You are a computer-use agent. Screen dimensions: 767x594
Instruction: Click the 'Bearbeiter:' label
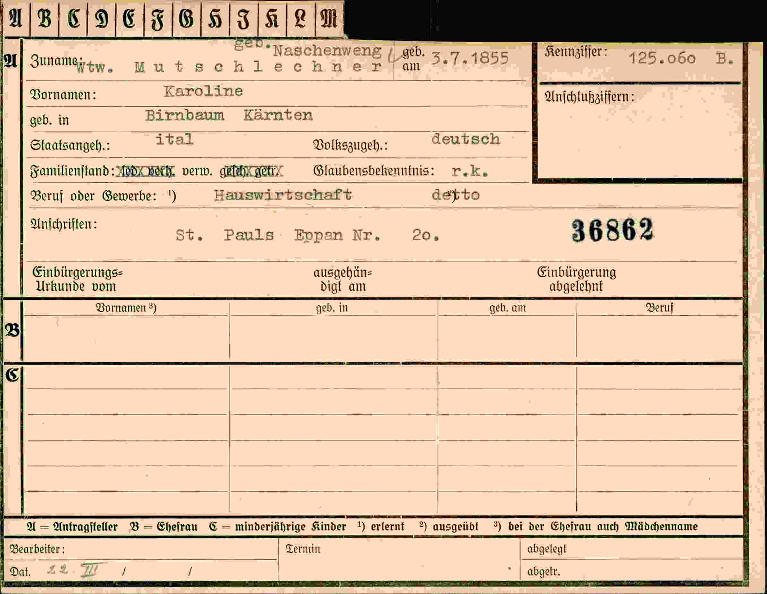[x=37, y=549]
